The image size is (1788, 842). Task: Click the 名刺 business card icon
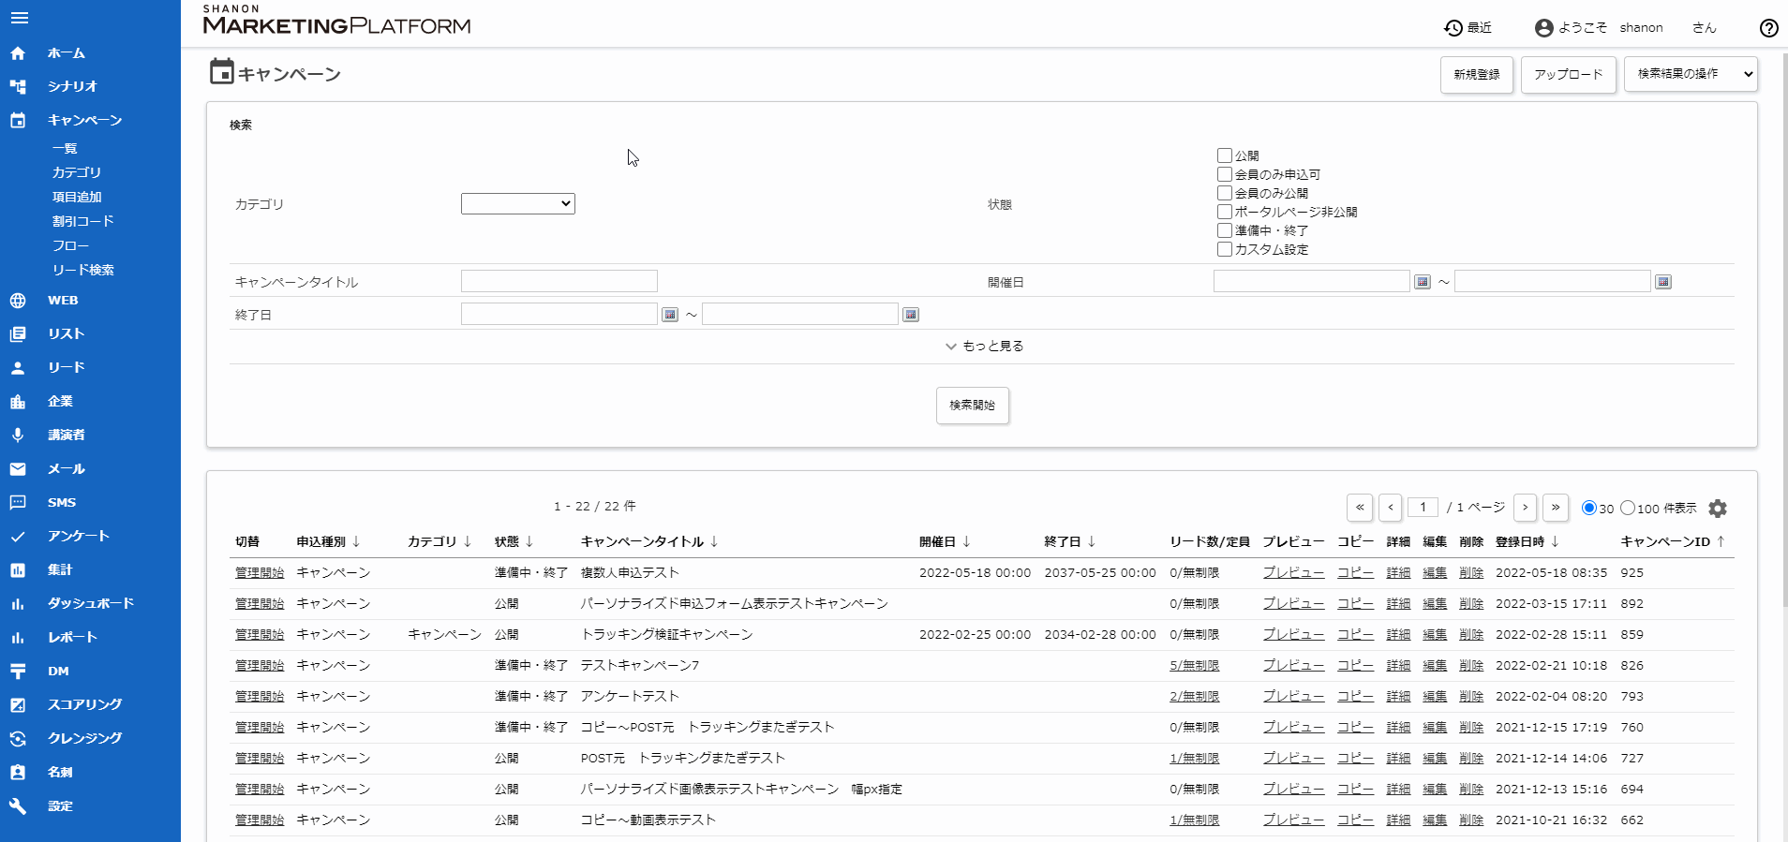coord(18,773)
